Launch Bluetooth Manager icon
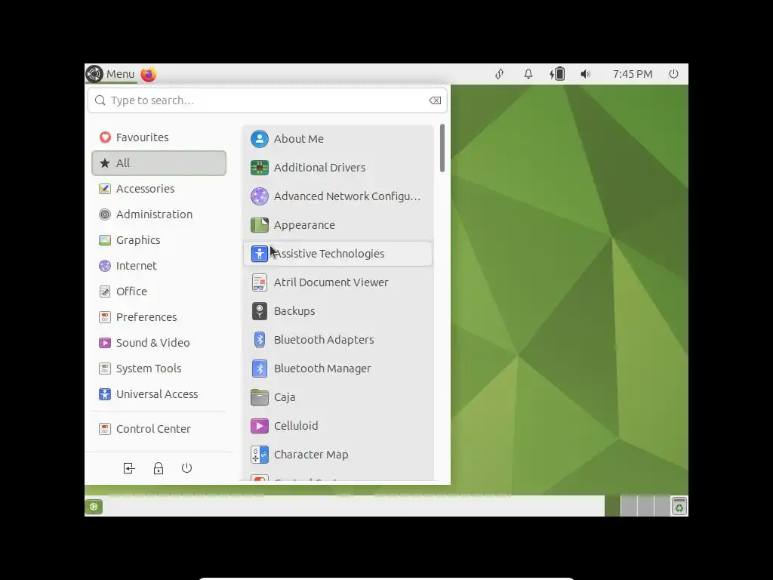Viewport: 773px width, 580px height. [260, 369]
